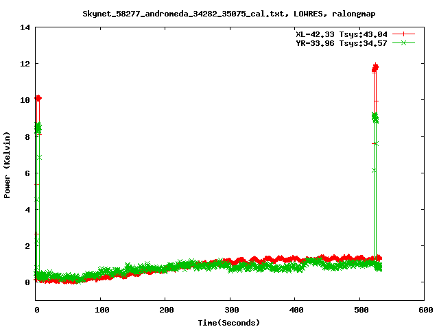Click the green spike peak near 500 seconds
439x329 pixels.
point(375,117)
